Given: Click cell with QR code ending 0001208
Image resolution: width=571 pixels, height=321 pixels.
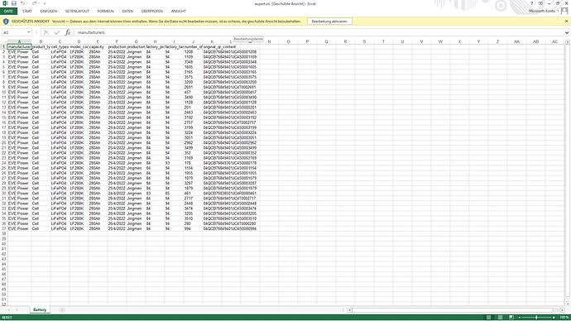Looking at the screenshot, I should coord(230,52).
